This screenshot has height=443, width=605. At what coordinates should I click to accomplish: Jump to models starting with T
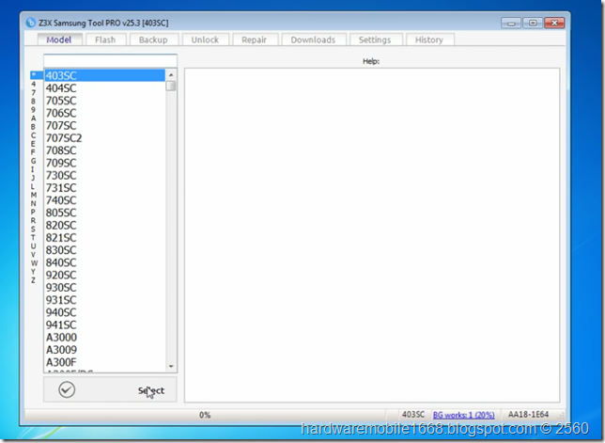34,237
